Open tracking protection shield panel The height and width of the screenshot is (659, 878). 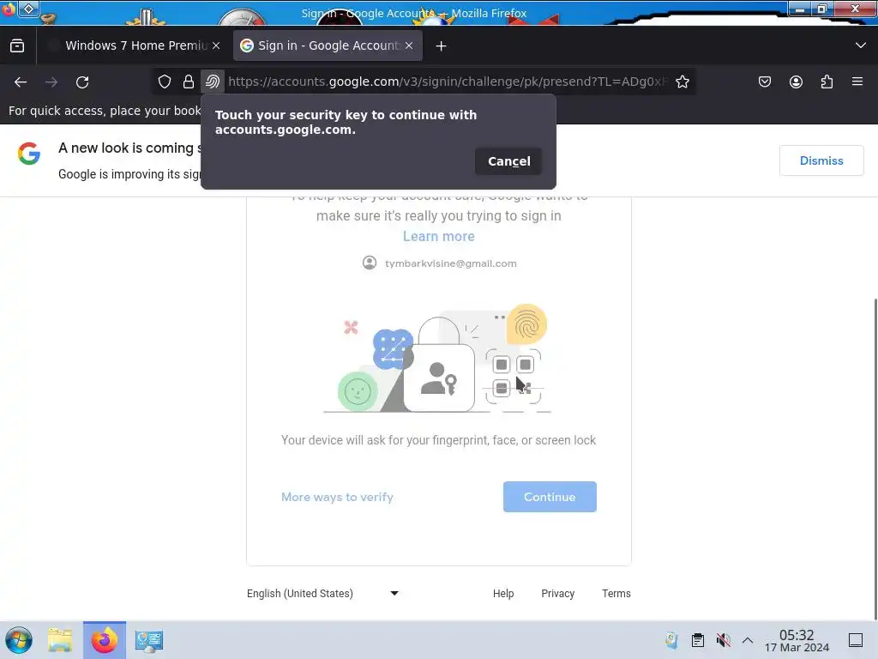point(165,82)
